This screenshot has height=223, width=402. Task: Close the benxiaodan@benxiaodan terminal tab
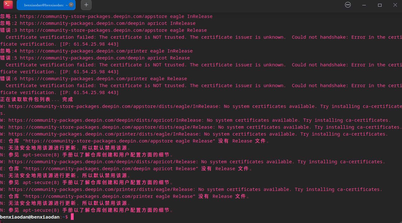click(x=71, y=5)
